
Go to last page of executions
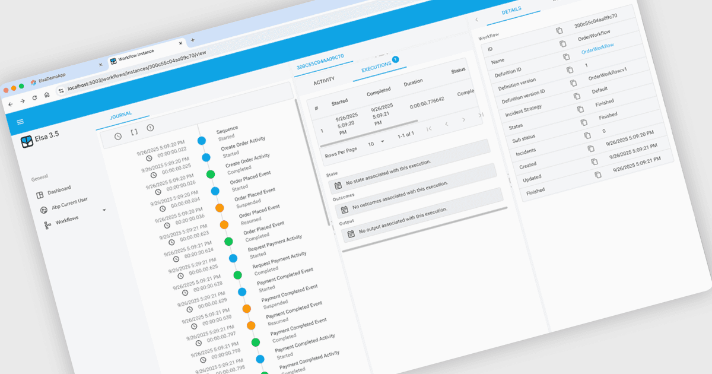(x=480, y=115)
